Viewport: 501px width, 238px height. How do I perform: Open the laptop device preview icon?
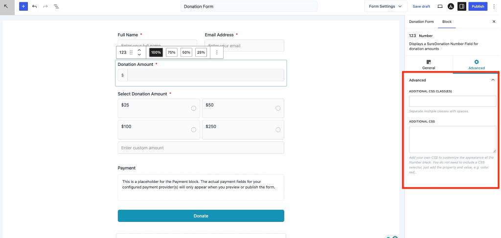440,6
